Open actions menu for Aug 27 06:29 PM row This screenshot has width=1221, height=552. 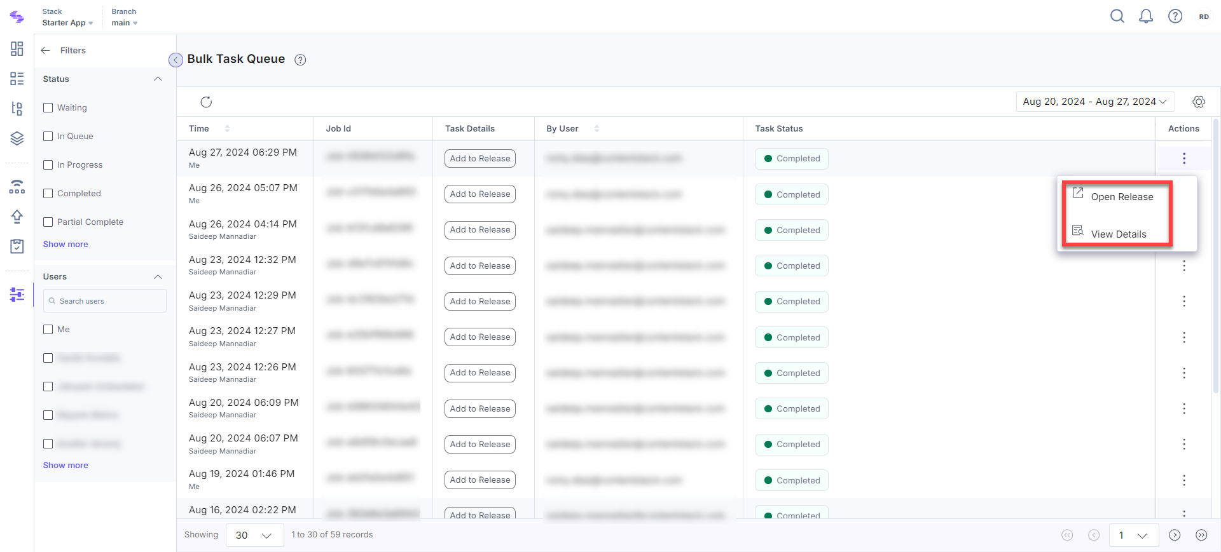[1184, 158]
